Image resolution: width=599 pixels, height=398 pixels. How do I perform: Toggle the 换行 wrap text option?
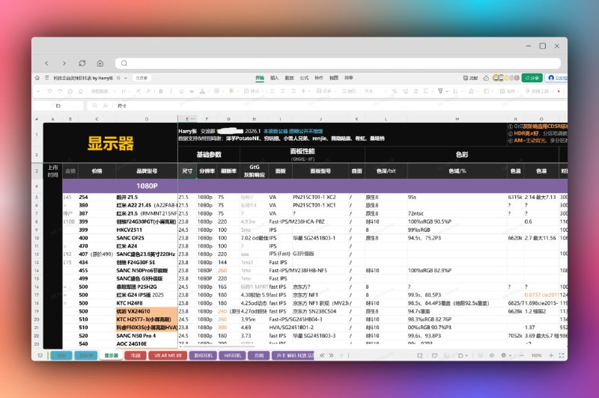coord(349,91)
